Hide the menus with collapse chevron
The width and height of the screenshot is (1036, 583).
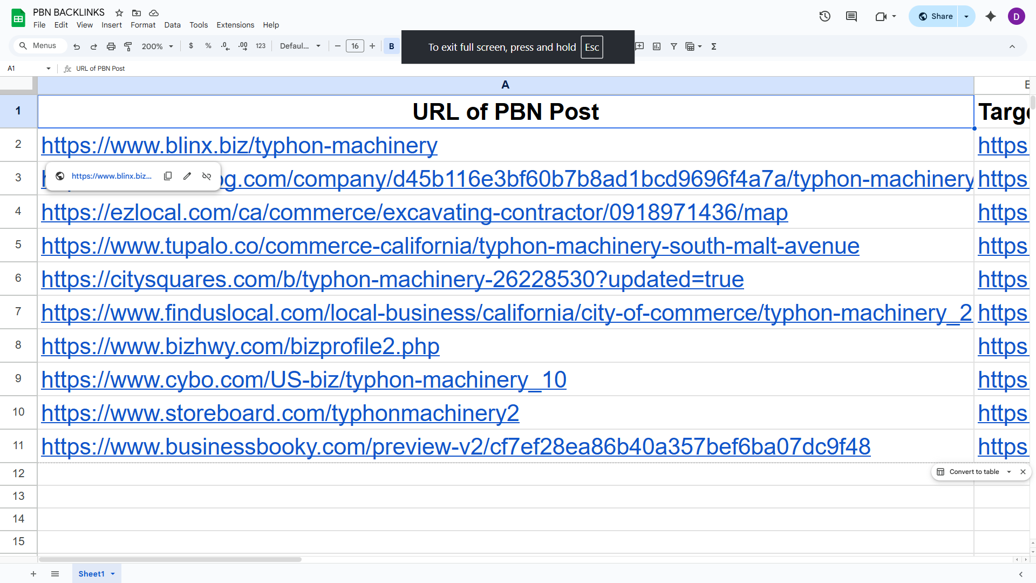click(x=1012, y=46)
